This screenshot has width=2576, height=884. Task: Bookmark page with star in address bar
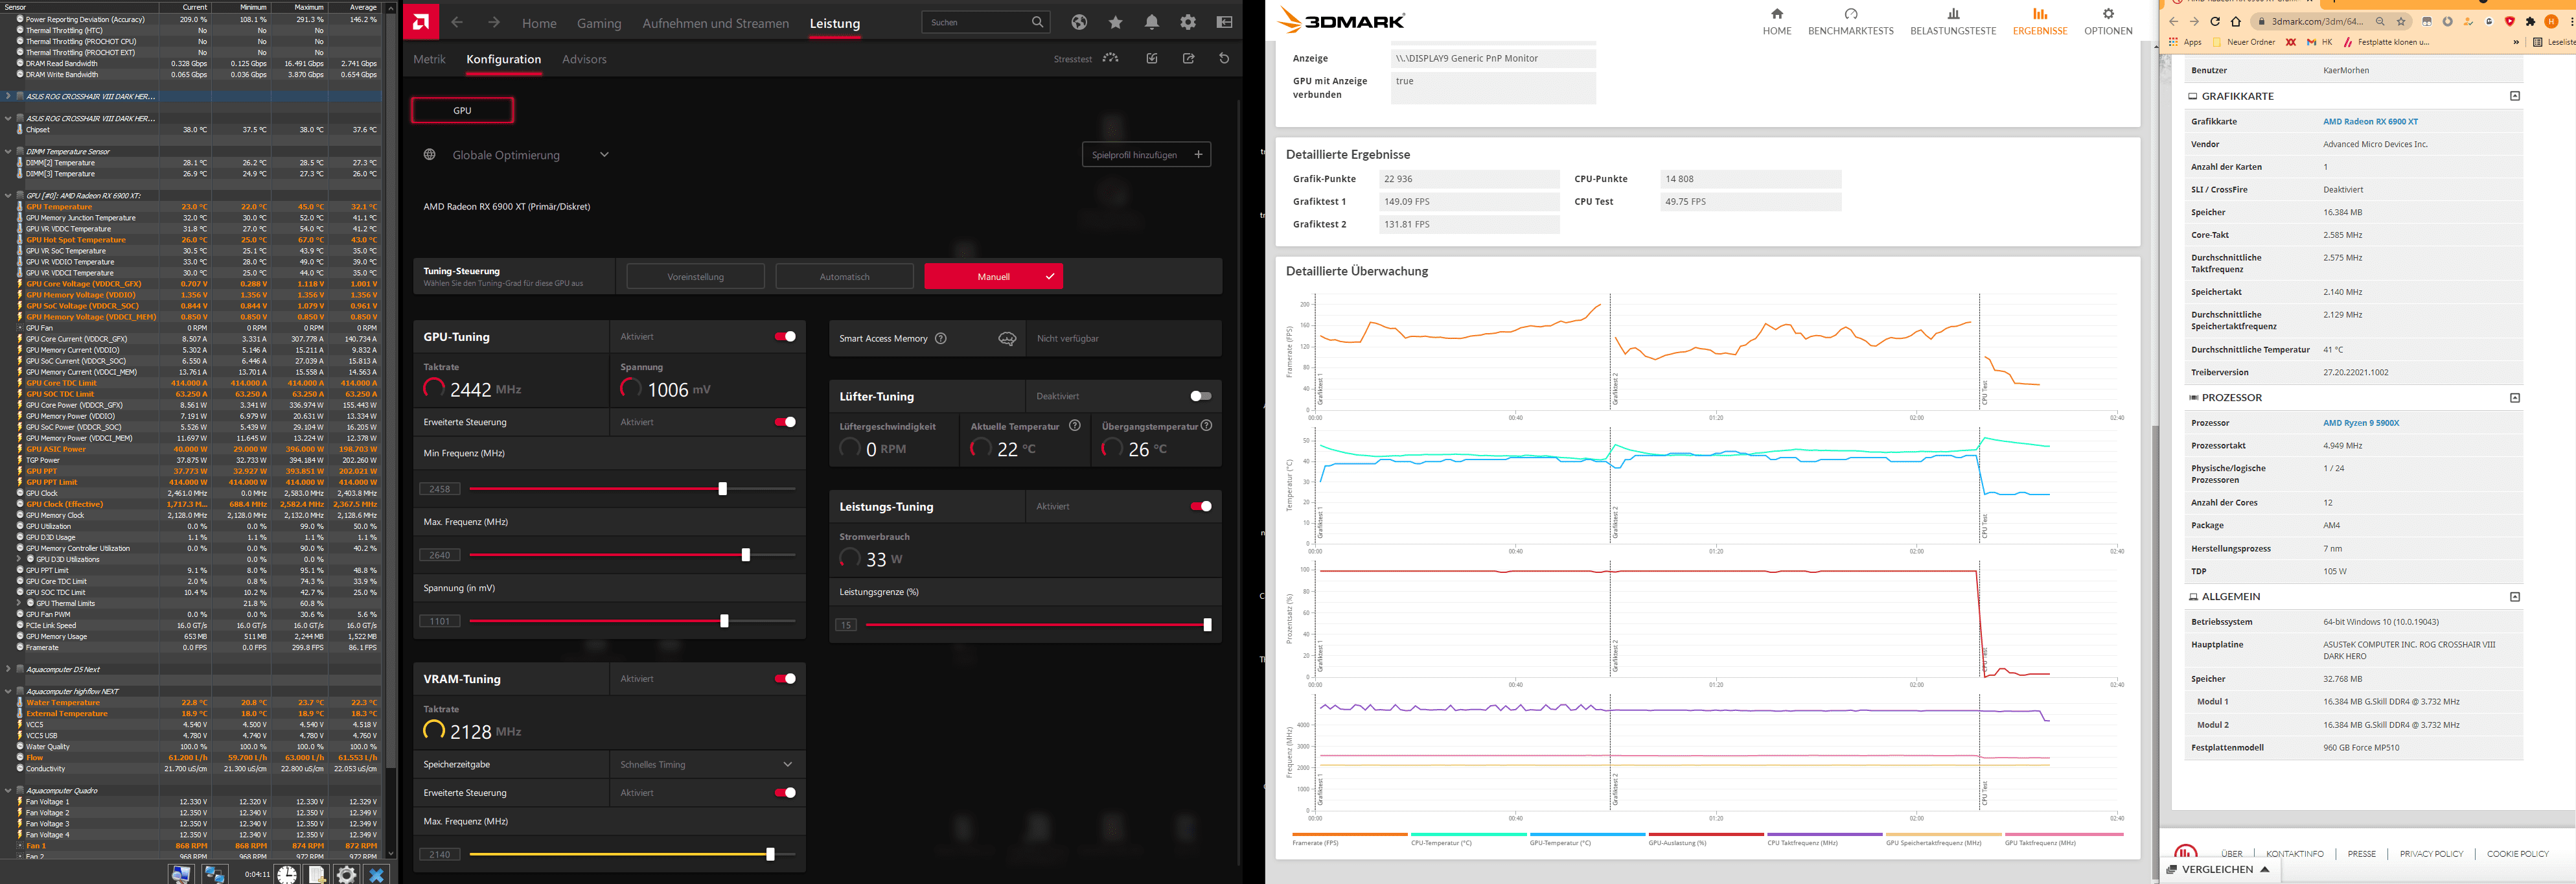[x=2401, y=21]
